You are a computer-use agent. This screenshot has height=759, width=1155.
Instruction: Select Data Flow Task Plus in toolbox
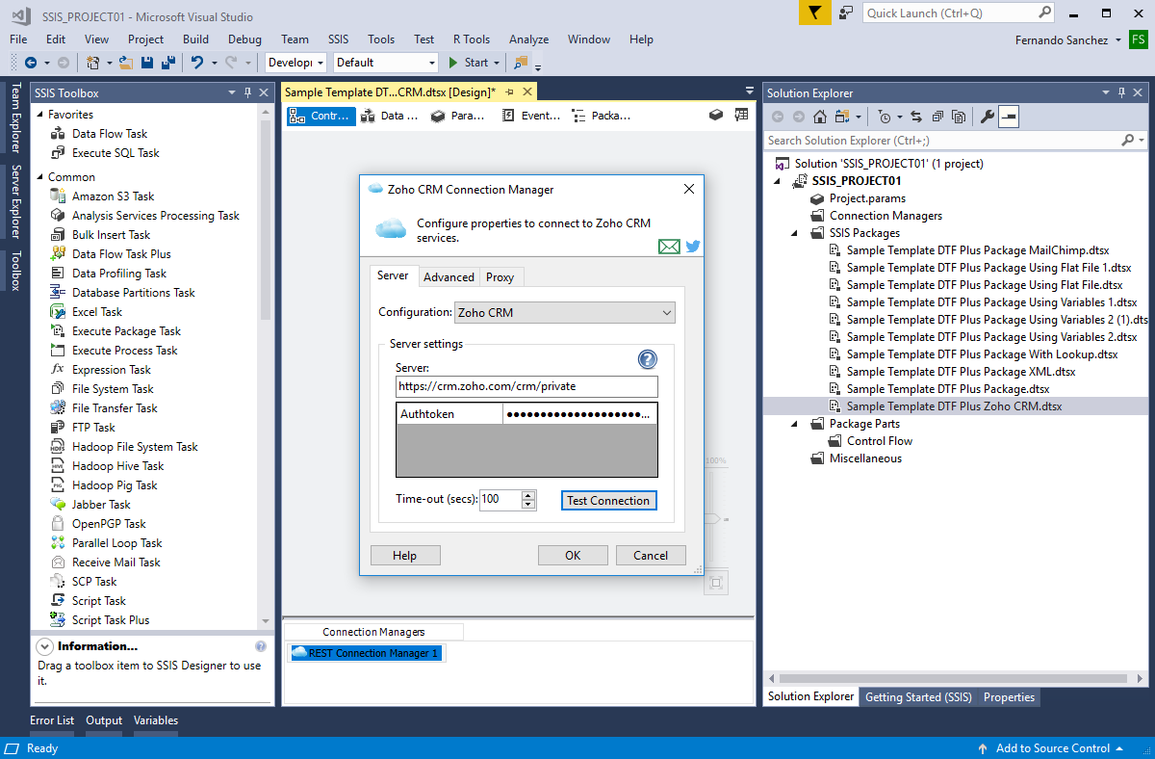click(121, 254)
